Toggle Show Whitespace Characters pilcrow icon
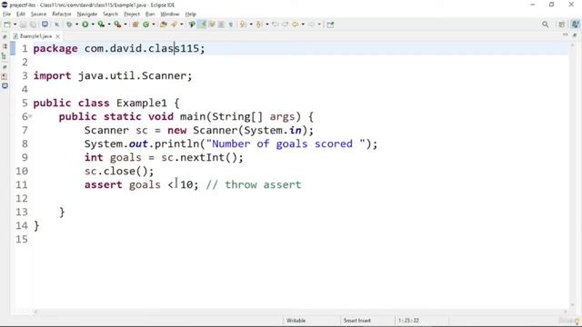Screen dimensions: 582x327 (x=230, y=25)
